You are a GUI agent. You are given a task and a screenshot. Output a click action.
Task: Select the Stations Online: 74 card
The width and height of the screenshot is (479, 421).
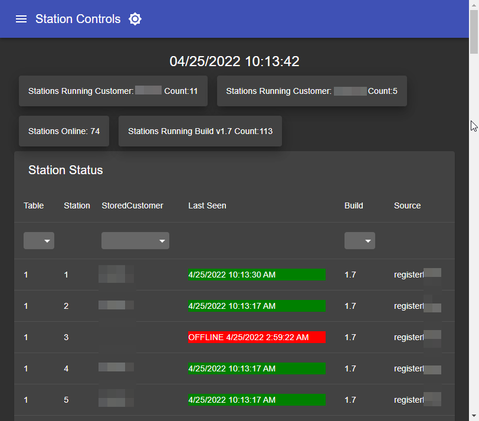64,131
